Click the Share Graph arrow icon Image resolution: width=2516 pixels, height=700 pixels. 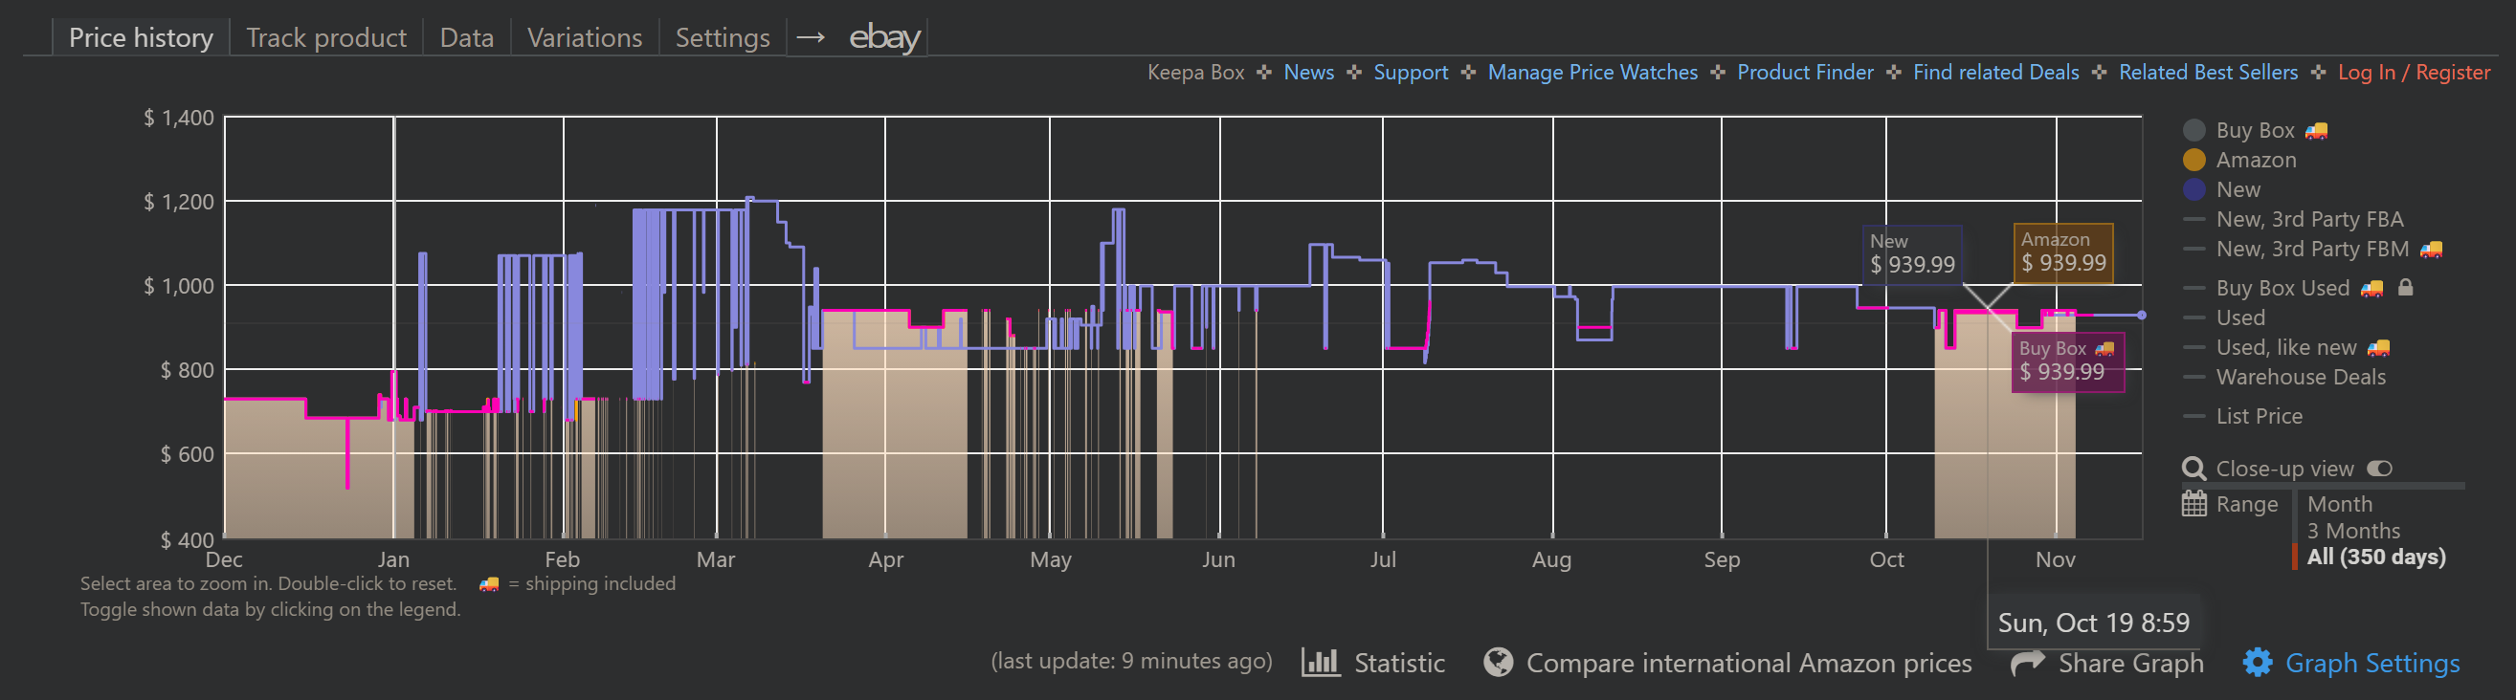tap(2028, 663)
